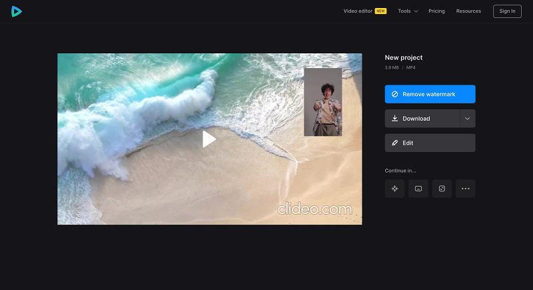Click the MP4 format label
The width and height of the screenshot is (533, 290).
pyautogui.click(x=410, y=67)
